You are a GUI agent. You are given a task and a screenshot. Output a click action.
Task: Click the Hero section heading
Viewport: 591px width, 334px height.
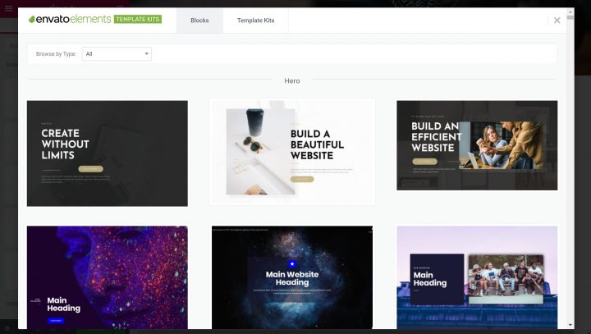coord(292,81)
